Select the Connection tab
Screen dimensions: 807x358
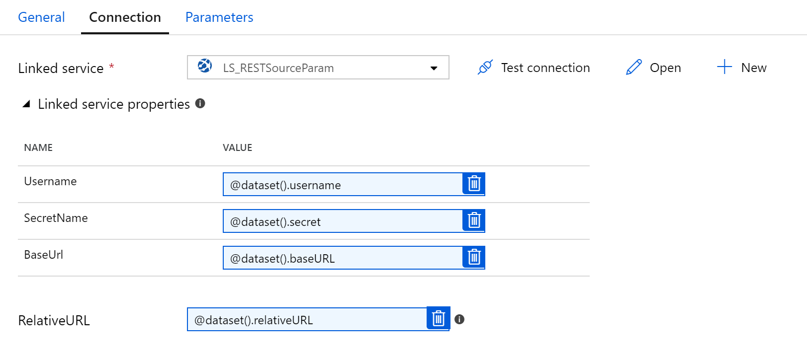click(x=125, y=17)
